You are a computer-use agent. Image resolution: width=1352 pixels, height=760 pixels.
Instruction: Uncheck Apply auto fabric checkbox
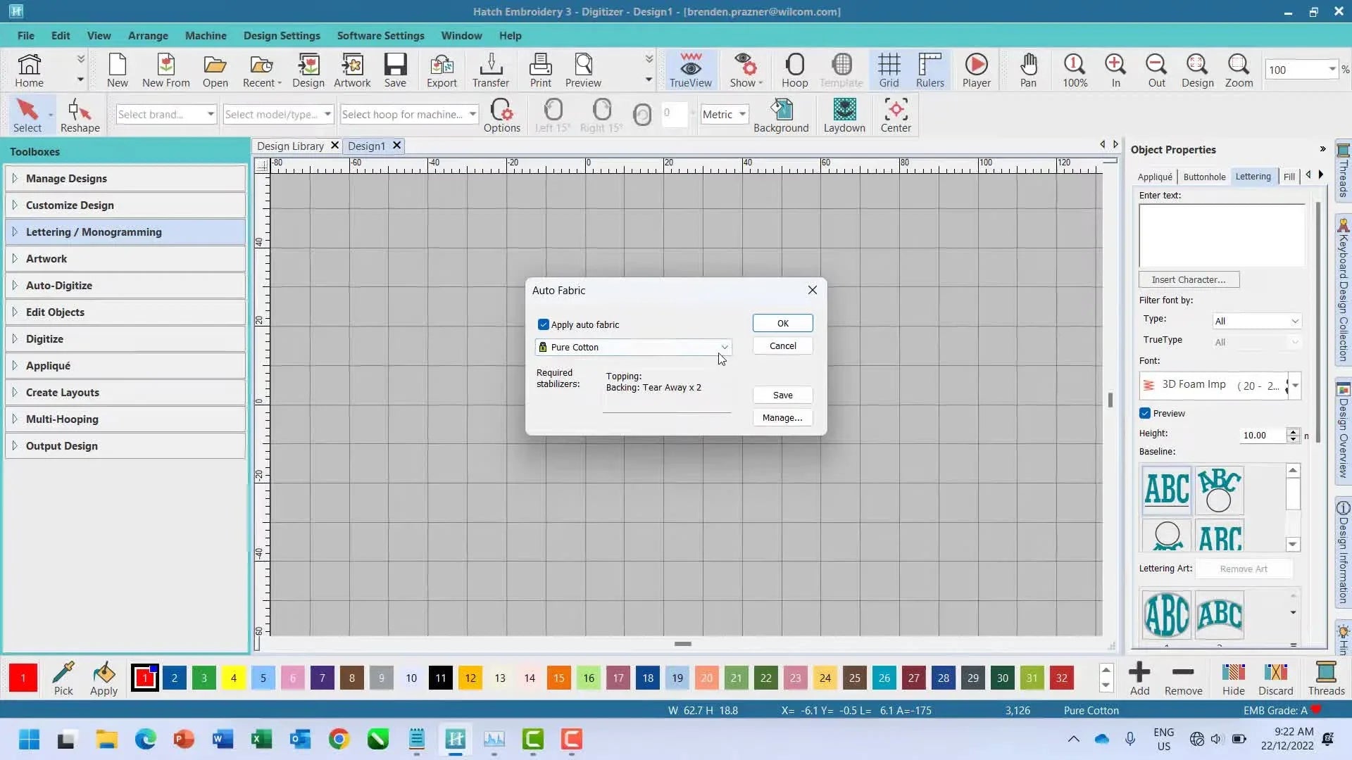[543, 324]
